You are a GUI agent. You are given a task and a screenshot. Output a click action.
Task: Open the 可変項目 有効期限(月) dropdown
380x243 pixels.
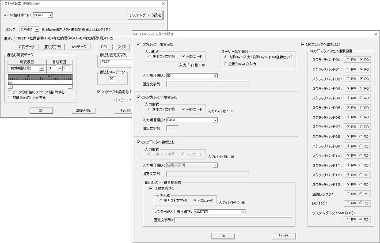[42, 68]
